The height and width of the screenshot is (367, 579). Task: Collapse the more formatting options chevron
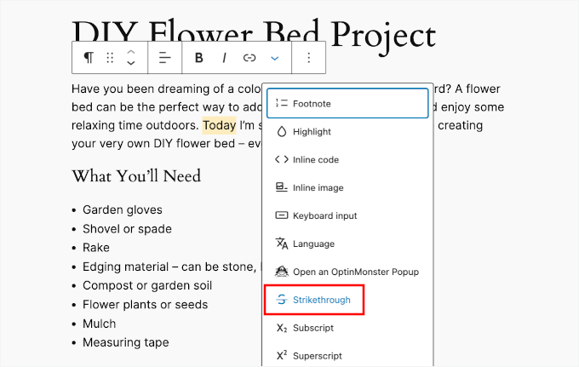(x=275, y=58)
